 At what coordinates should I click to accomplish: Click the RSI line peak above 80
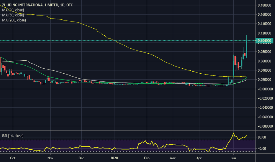pos(233,133)
